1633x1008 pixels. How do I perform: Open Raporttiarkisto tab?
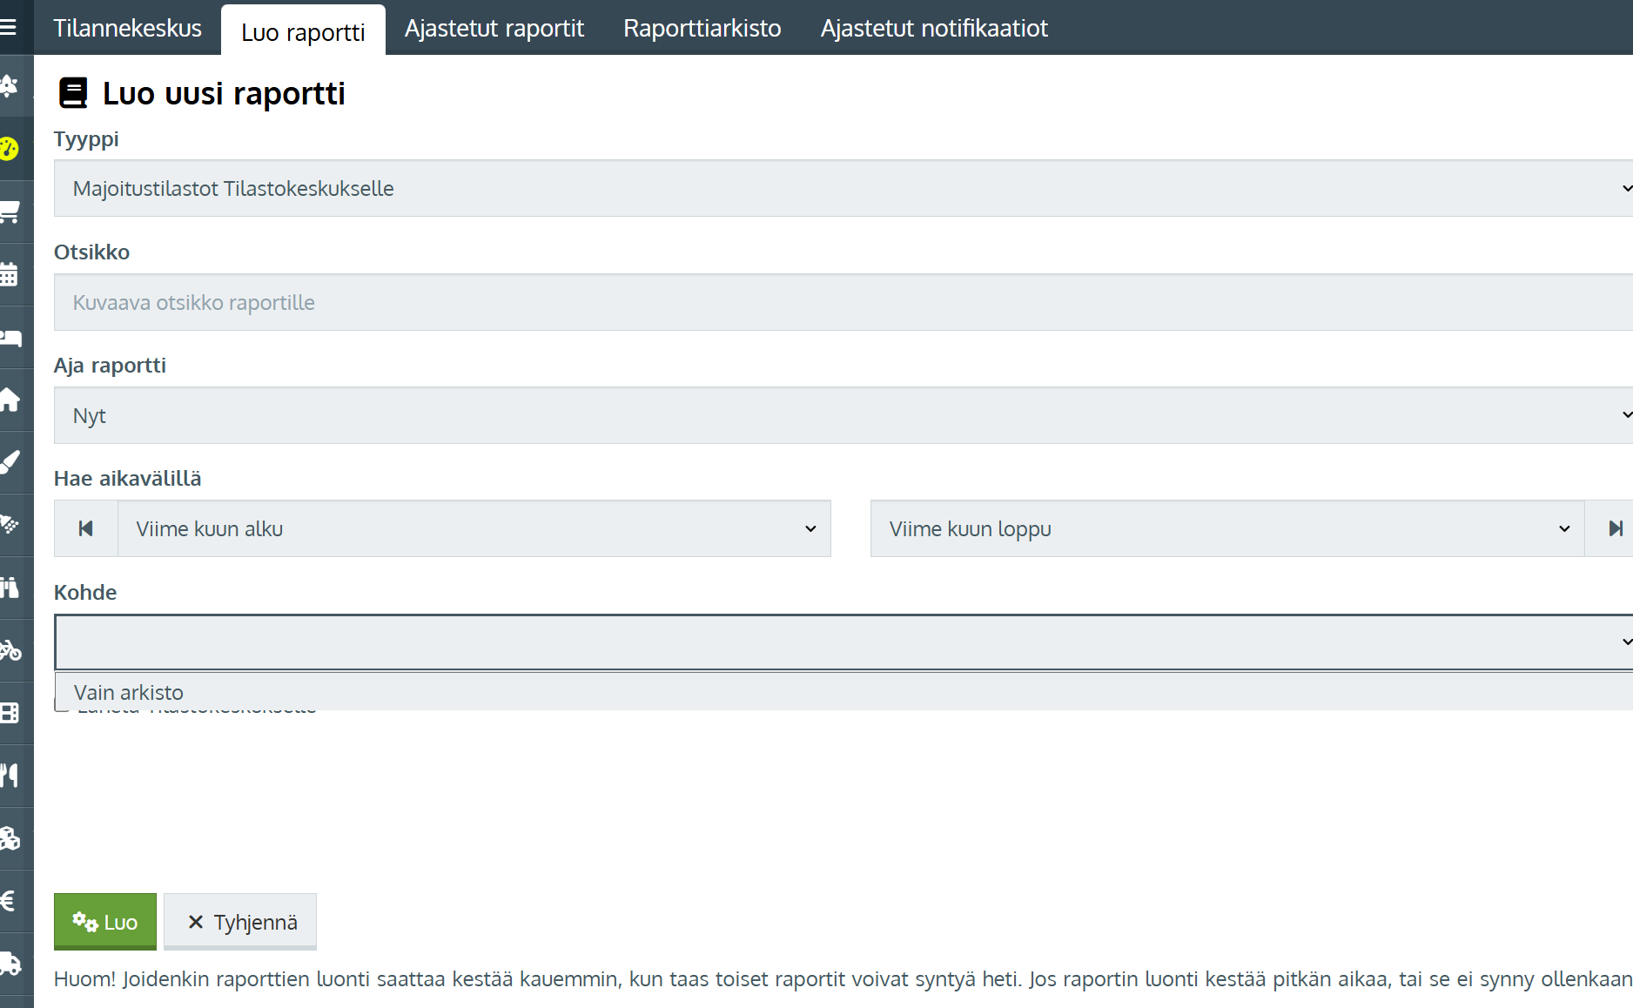click(x=702, y=28)
